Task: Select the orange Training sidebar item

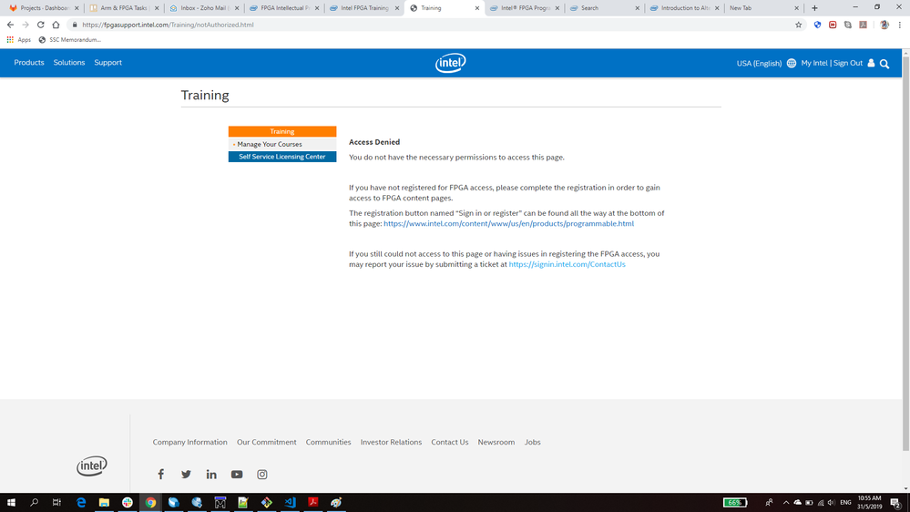Action: click(x=282, y=132)
